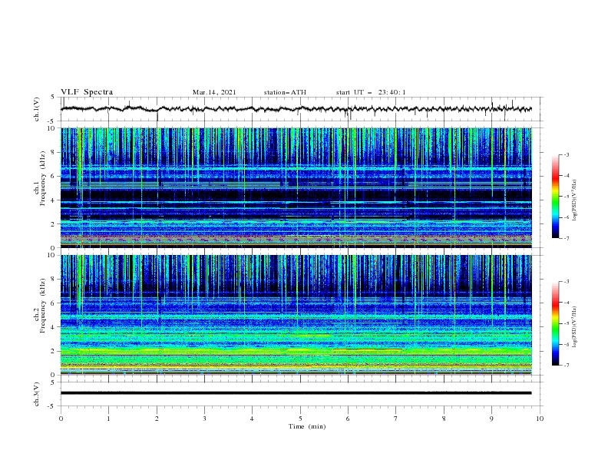
Task: Click the ch.1 spectrogram plot
Action: tap(296, 187)
